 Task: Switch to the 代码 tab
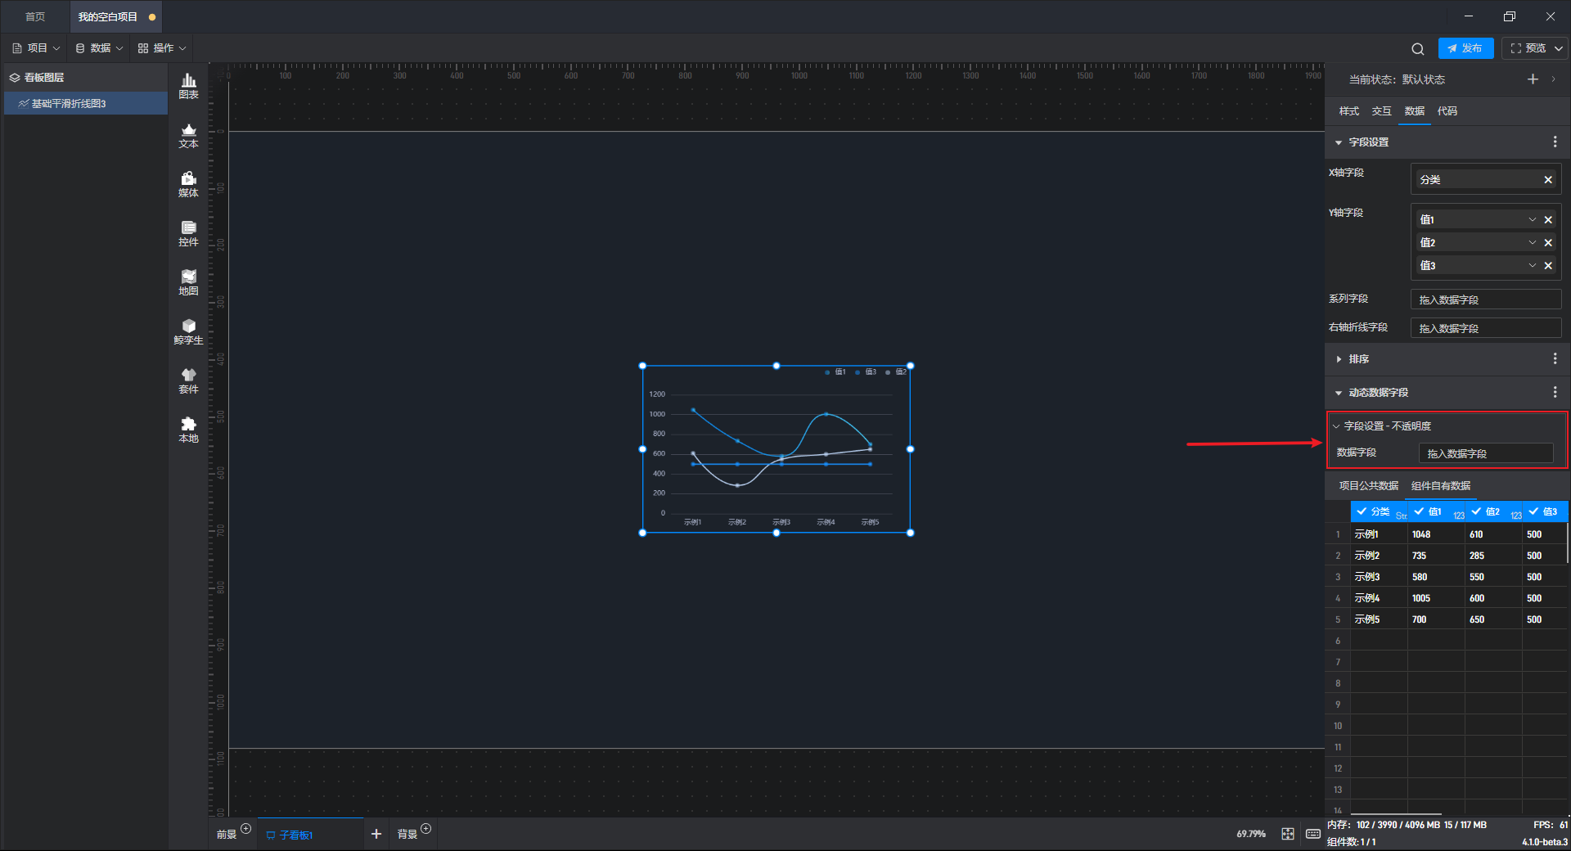click(x=1447, y=111)
